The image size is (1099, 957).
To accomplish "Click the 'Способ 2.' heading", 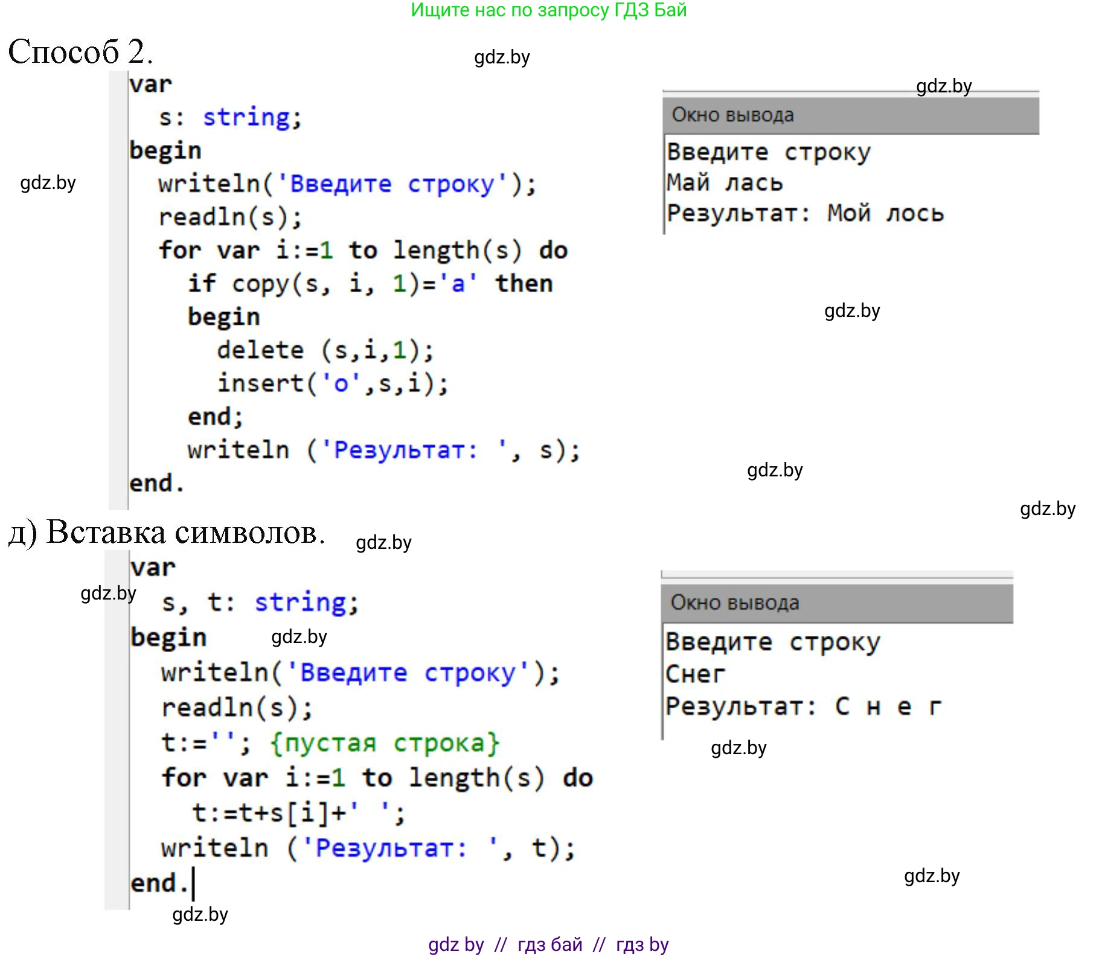I will [80, 51].
